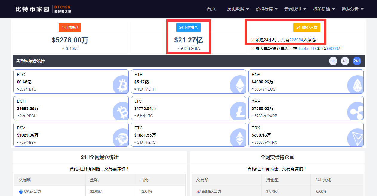
Task: Click the Huobi-BTC link
Action: tap(307, 48)
